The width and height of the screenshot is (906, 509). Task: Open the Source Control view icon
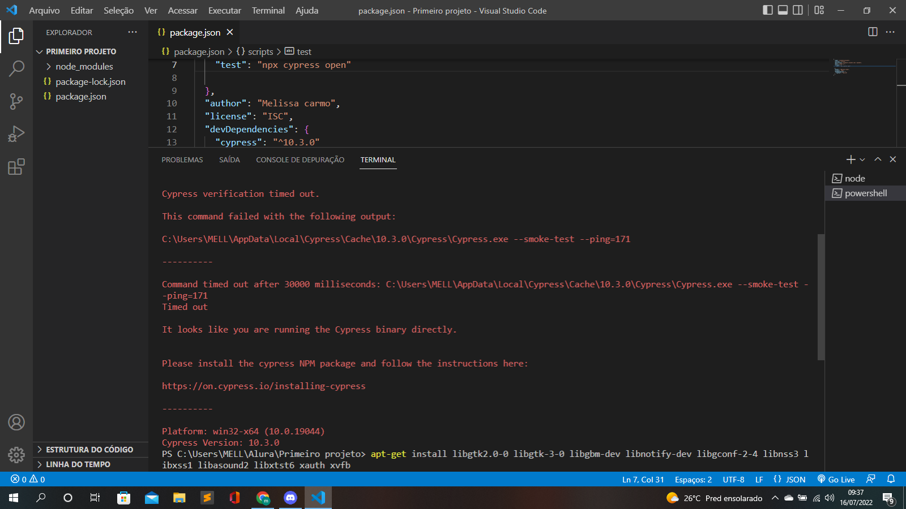[x=16, y=102]
